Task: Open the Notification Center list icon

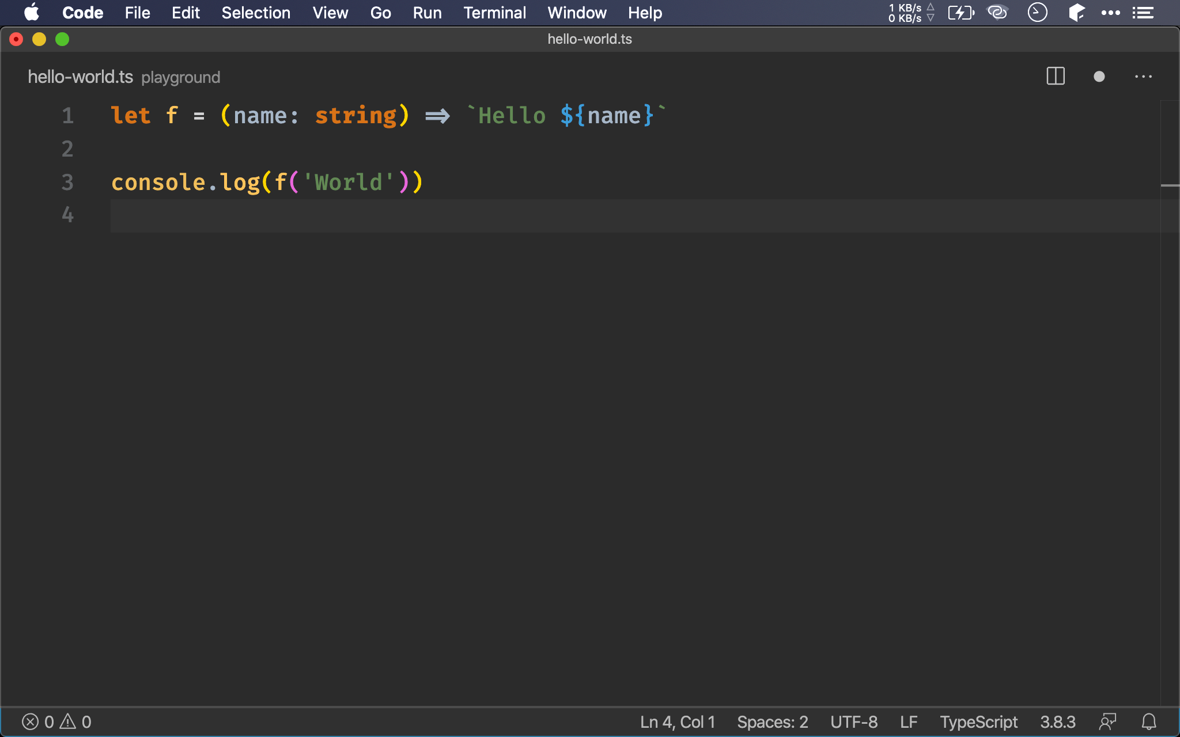Action: (x=1143, y=13)
